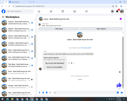Open Antonio's conversation

[x=17, y=23]
